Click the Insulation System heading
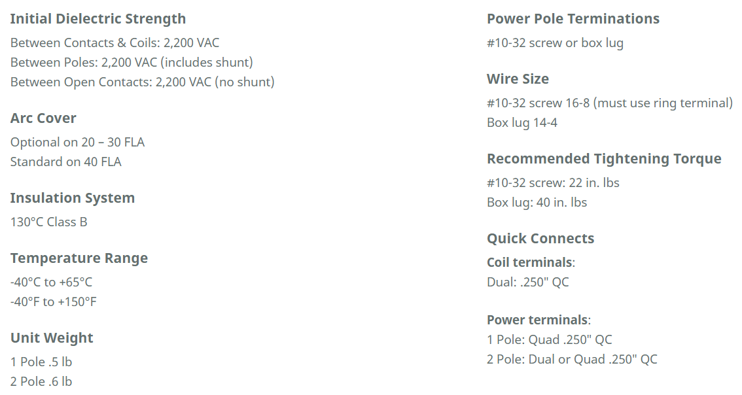 pyautogui.click(x=73, y=198)
